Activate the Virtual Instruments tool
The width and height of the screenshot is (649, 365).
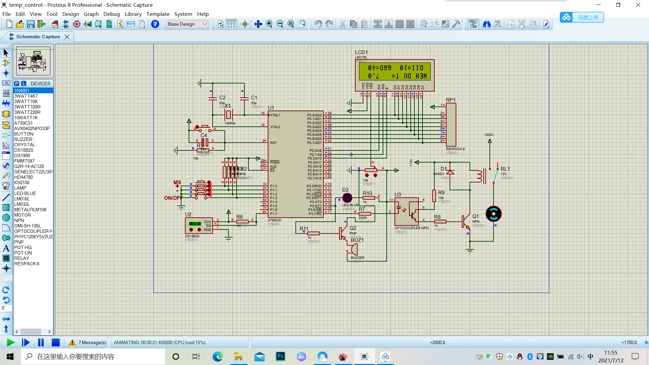point(6,186)
